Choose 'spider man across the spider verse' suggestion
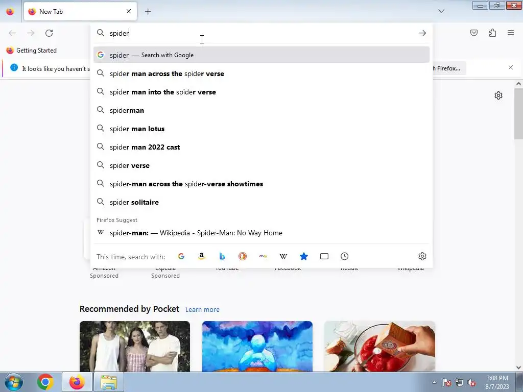Viewport: 523px width, 392px height. click(261, 73)
